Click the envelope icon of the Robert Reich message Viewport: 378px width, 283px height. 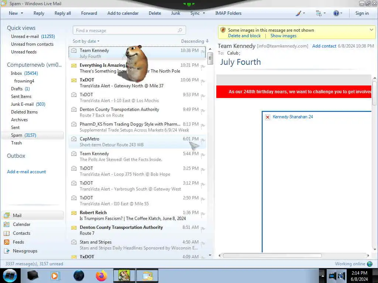pos(74,213)
